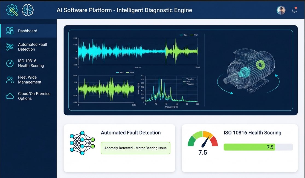Image resolution: width=305 pixels, height=178 pixels.
Task: Click the Automated Fault Detection sidebar icon
Action: (9, 47)
